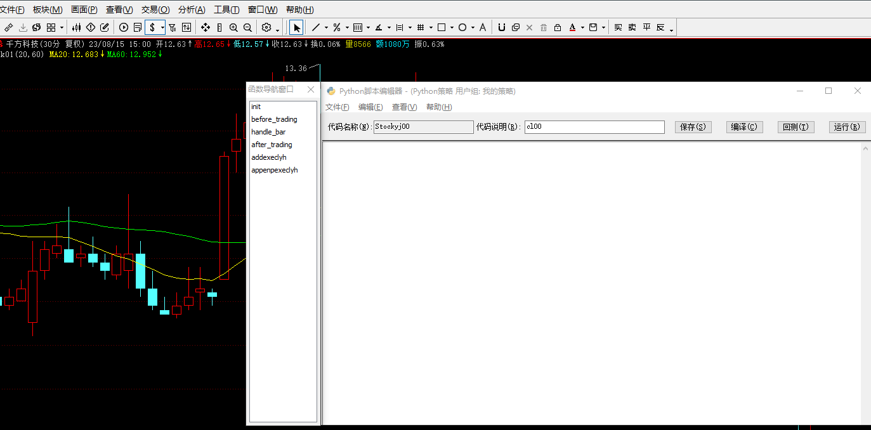This screenshot has width=871, height=430.
Task: Select before_trading in function navigator
Action: pyautogui.click(x=274, y=119)
